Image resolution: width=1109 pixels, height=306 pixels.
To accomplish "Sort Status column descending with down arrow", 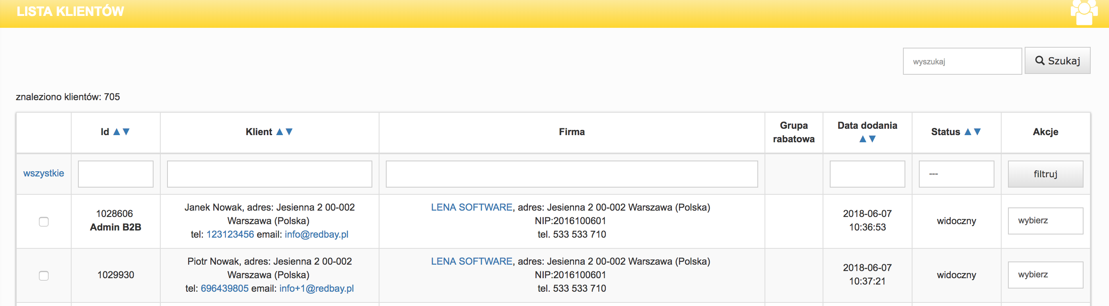I will point(977,132).
